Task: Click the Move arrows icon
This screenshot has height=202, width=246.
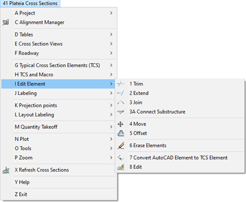Action: (121, 124)
